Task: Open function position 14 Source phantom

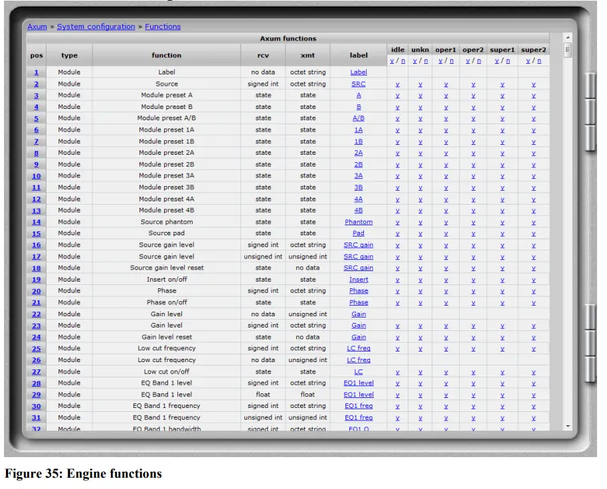Action: click(36, 221)
